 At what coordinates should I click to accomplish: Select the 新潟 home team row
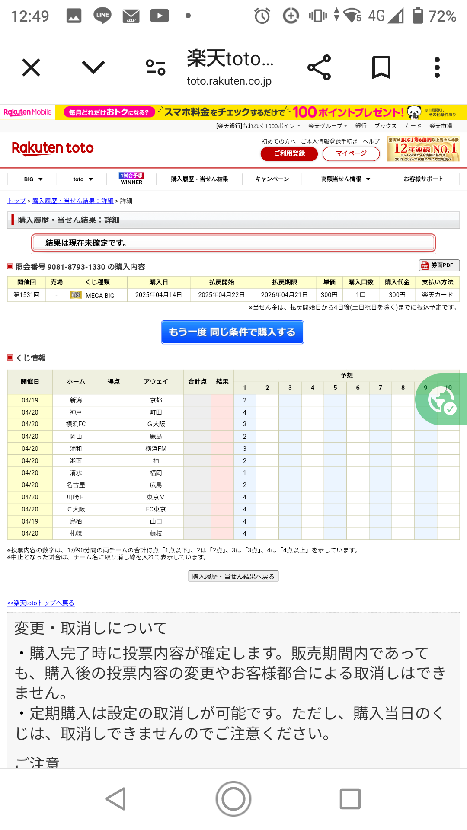tap(76, 400)
